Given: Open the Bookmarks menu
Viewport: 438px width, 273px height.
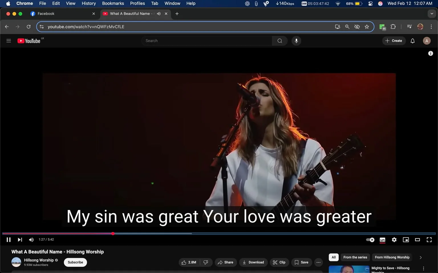Looking at the screenshot, I should [113, 3].
